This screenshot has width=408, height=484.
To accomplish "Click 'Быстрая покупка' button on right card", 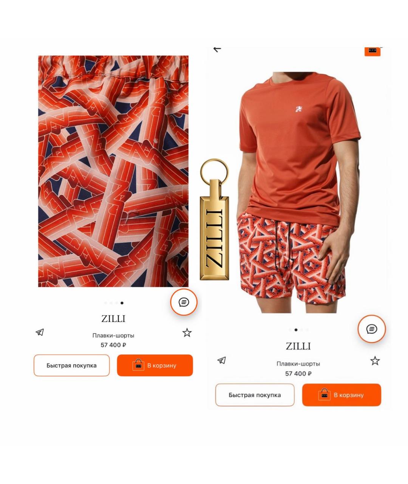I will pos(255,395).
